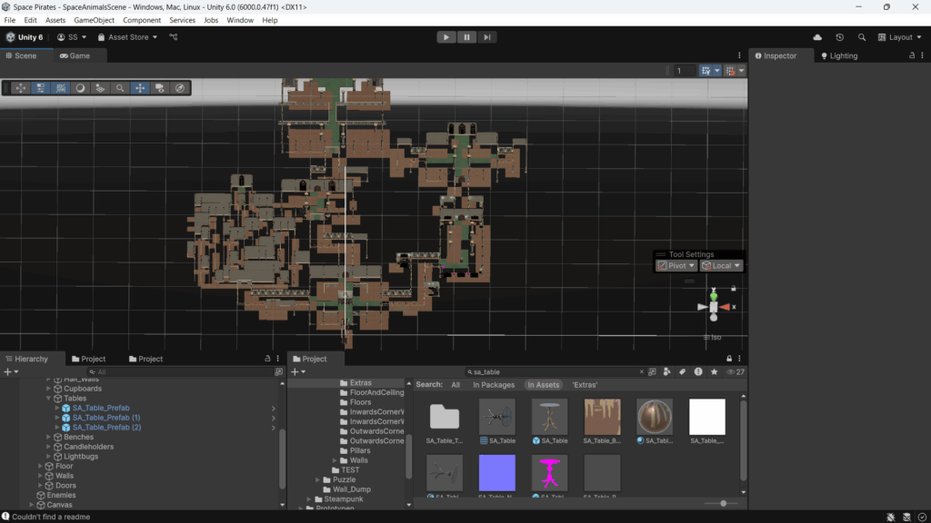This screenshot has height=523, width=931.
Task: Select the scene search magnifier tool
Action: 120,88
